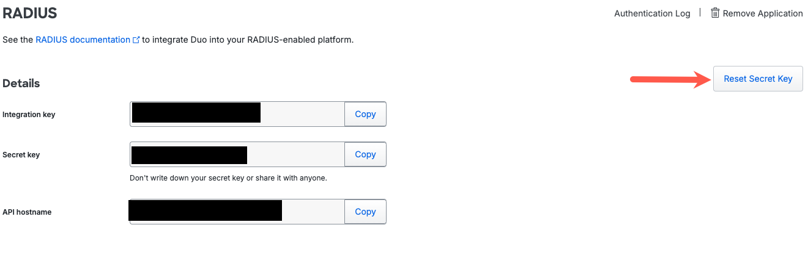
Task: Click the Details section heading
Action: (x=21, y=84)
